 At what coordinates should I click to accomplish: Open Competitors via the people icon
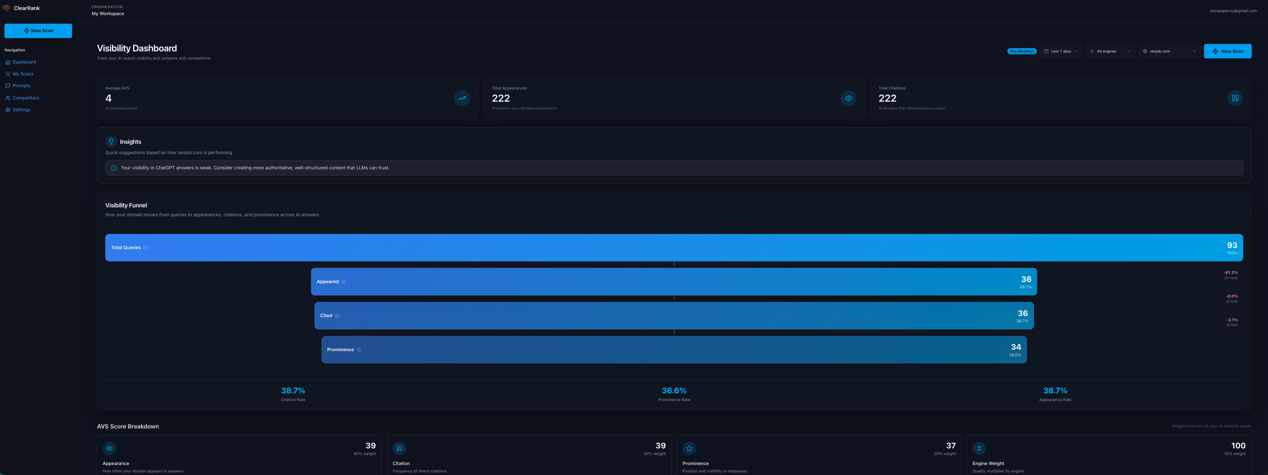coord(7,98)
